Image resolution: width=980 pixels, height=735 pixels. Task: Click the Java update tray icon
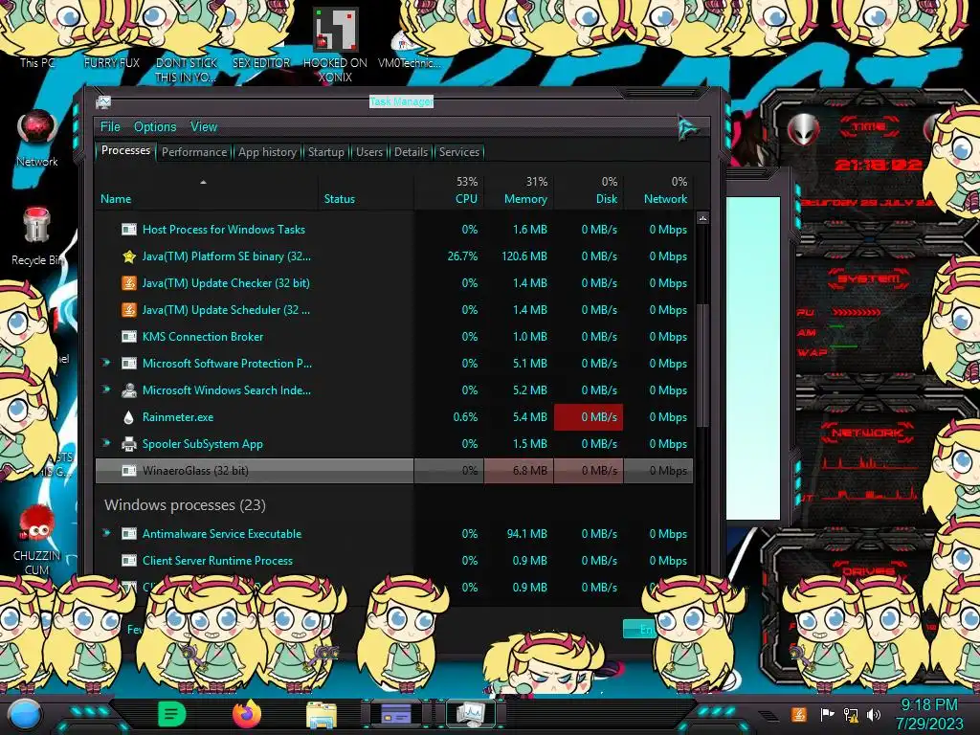tap(799, 714)
